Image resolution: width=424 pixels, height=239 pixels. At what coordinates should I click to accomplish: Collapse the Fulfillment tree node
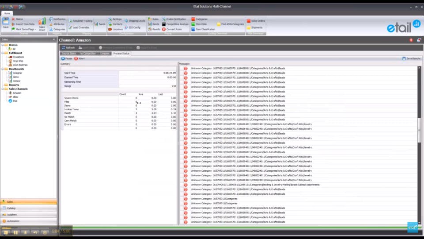(x=3, y=53)
